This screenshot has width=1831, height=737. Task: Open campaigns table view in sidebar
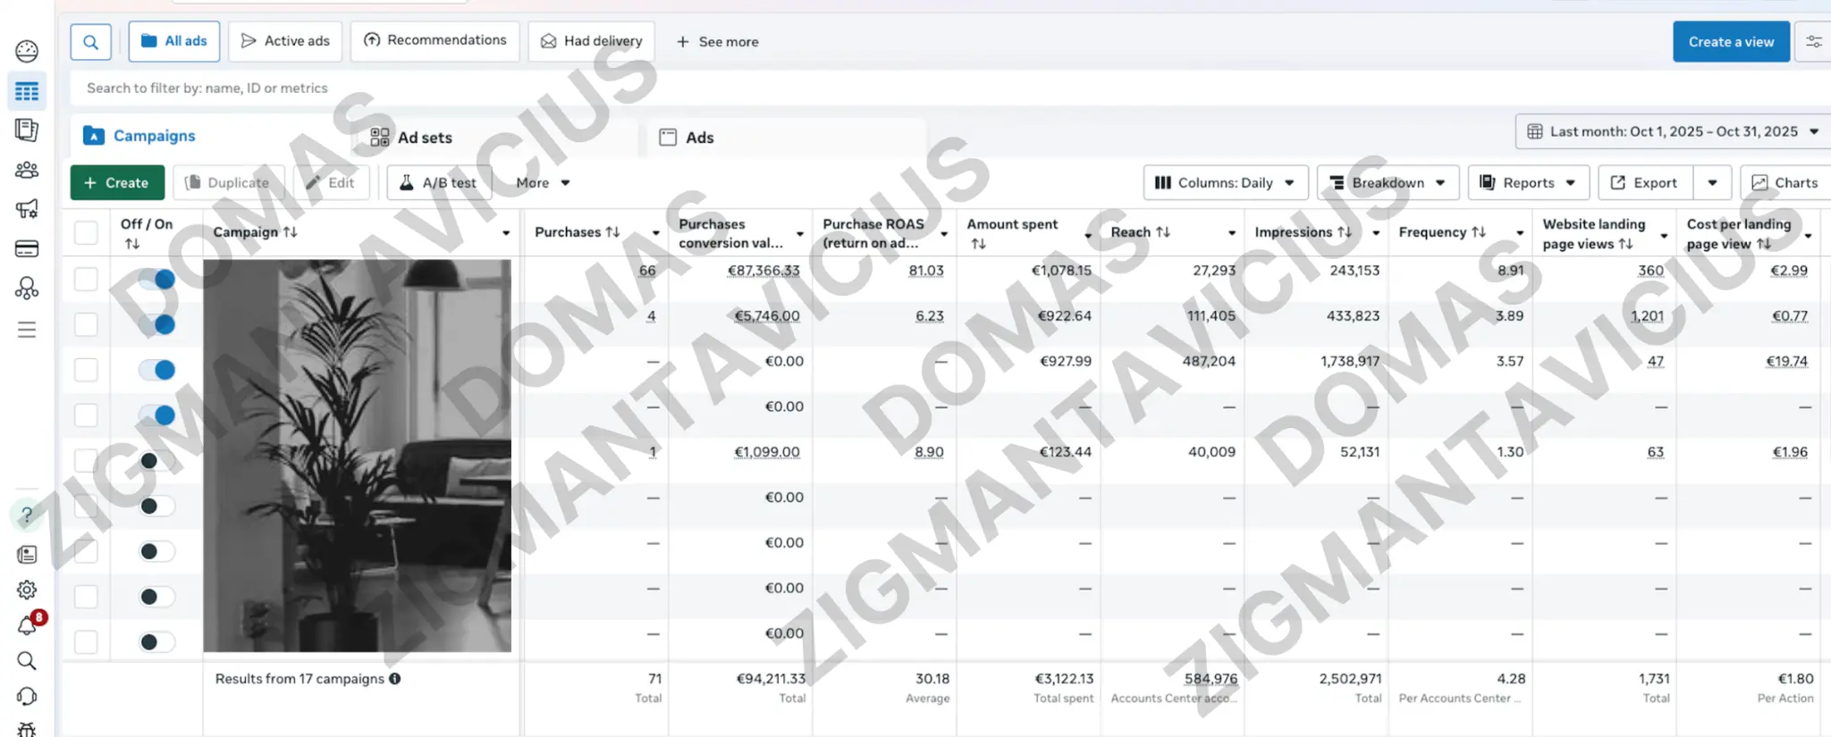[x=27, y=91]
